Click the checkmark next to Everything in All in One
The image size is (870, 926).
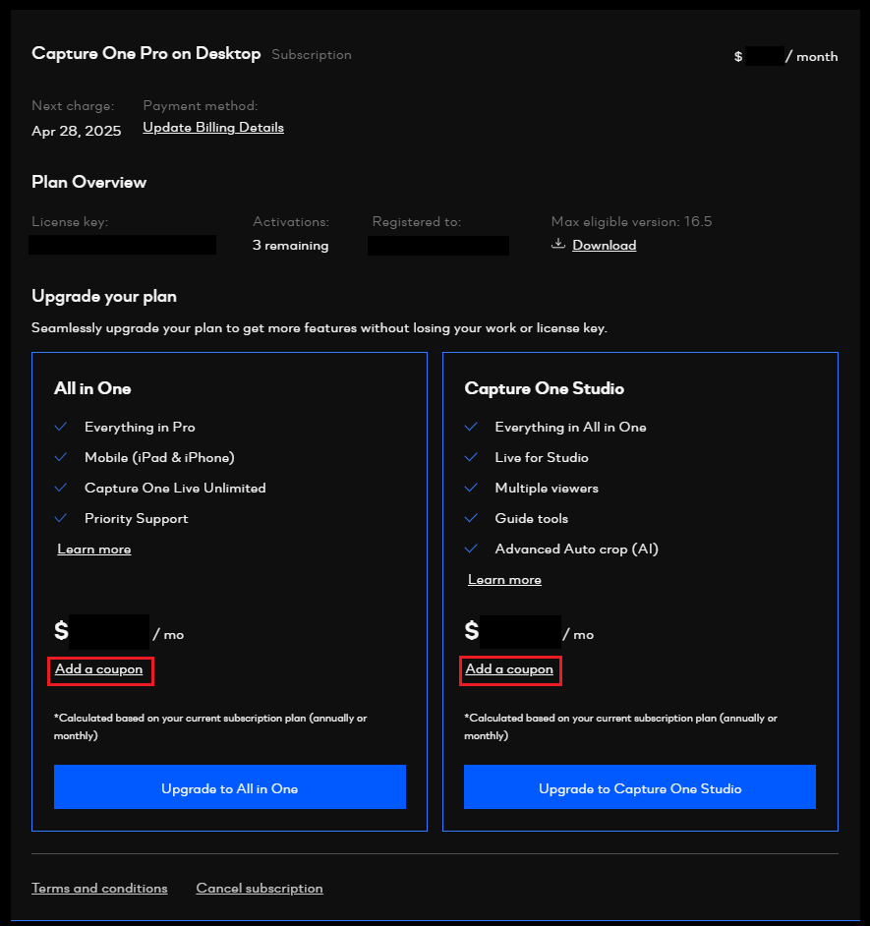tap(471, 427)
